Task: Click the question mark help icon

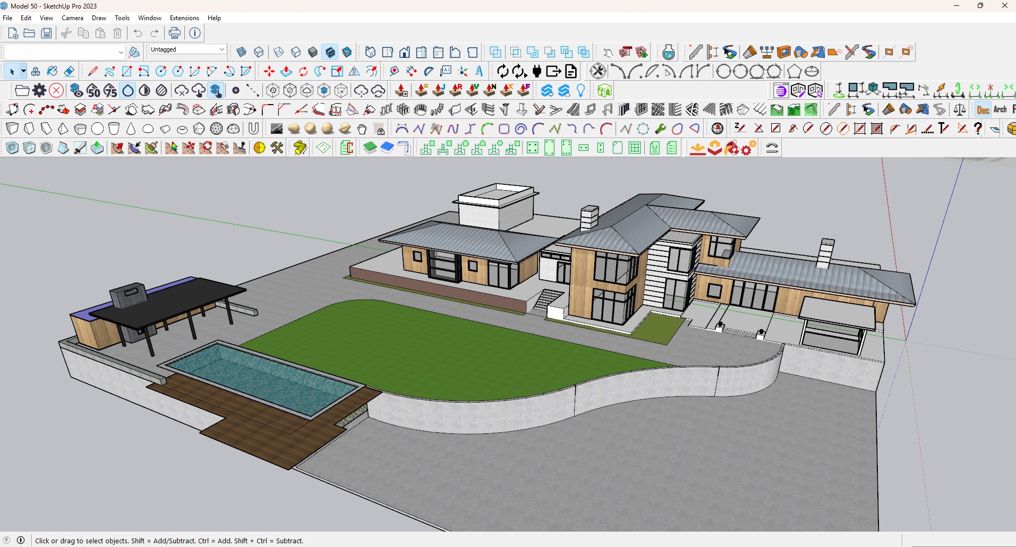Action: [x=978, y=129]
